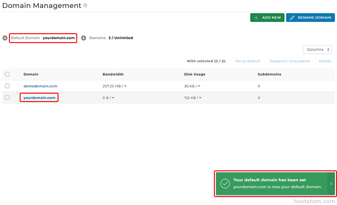337x205 pixels.
Task: Click the globe icon beside Domains count
Action: pos(84,38)
